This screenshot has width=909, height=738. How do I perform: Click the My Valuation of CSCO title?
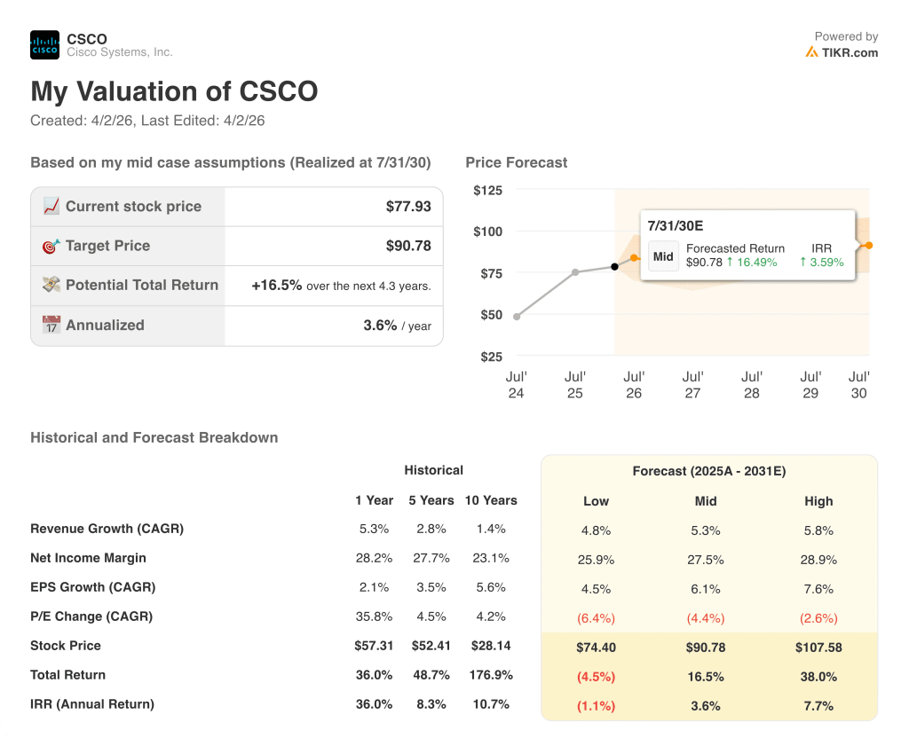(x=174, y=91)
